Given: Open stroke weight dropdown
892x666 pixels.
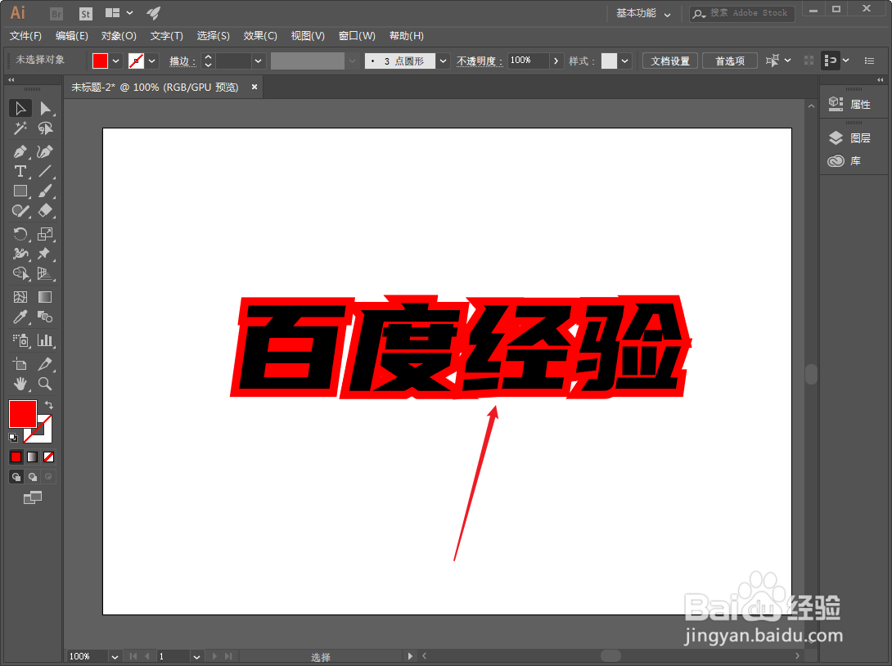Looking at the screenshot, I should [259, 61].
